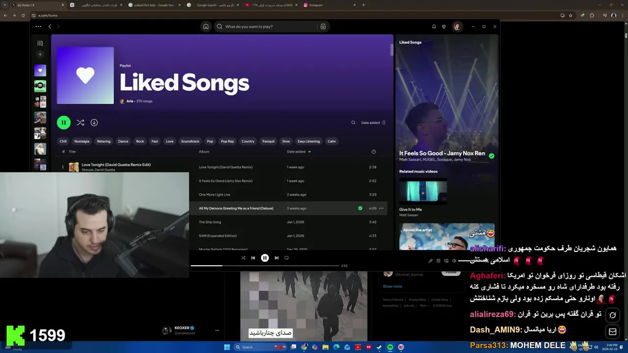Screen dimensions: 628x353
Task: Open Windows Start menu
Action: [x=227, y=347]
